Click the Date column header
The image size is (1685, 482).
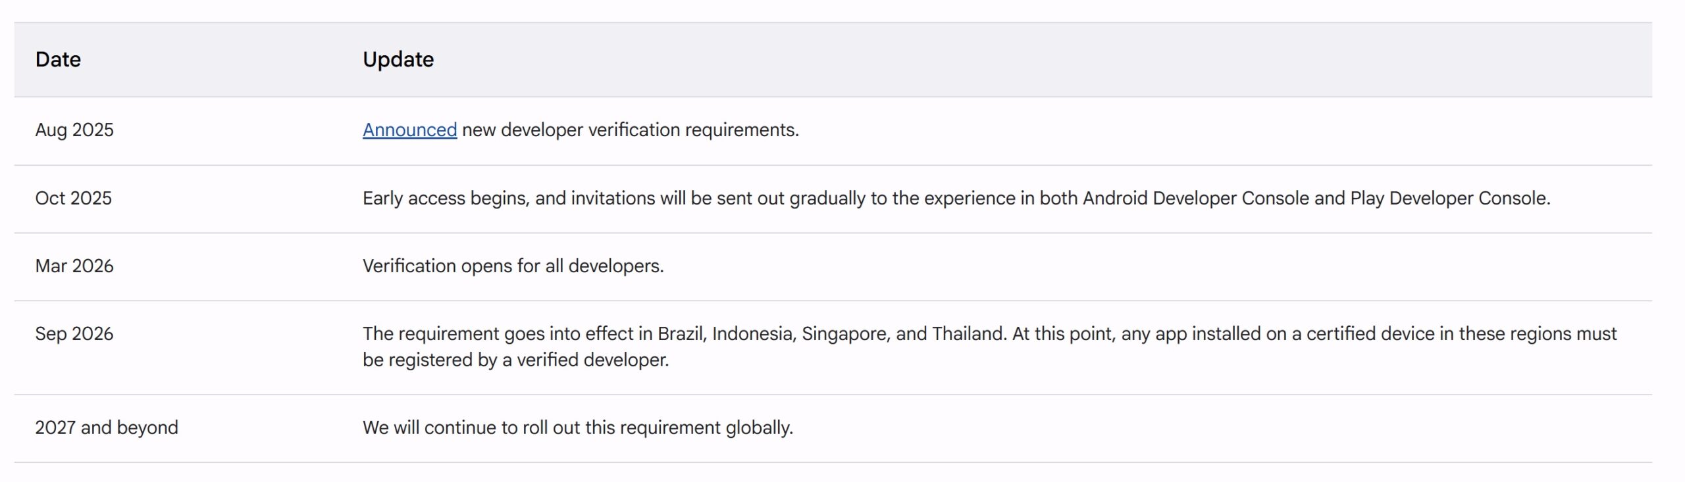(x=58, y=60)
